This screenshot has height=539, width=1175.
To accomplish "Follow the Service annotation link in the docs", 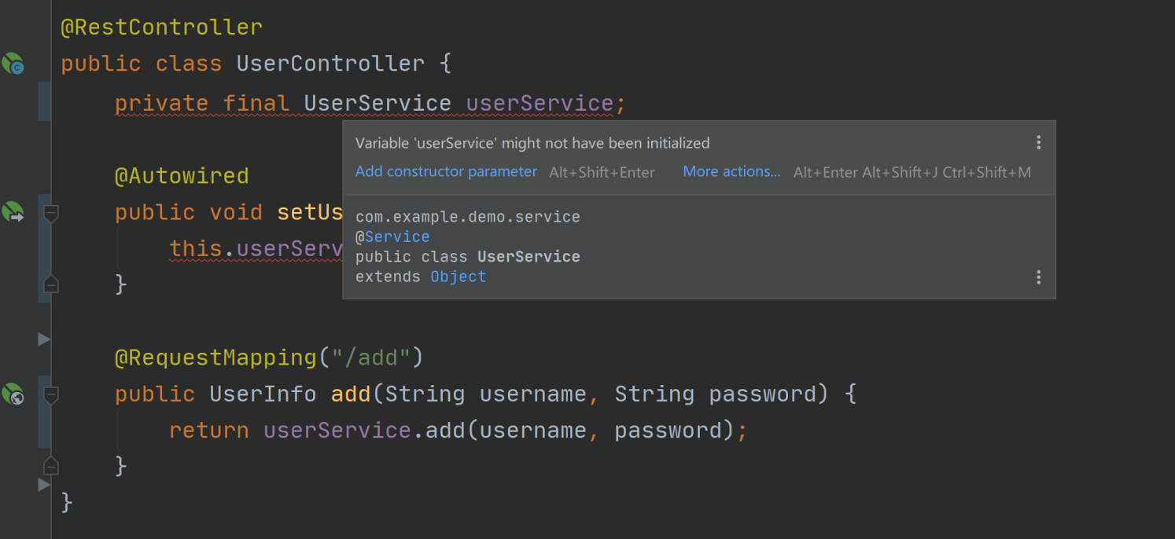I will (x=397, y=236).
